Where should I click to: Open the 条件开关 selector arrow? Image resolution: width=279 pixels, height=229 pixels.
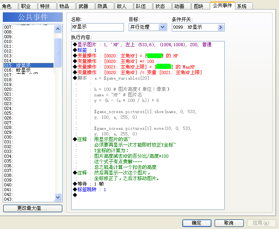(x=221, y=27)
